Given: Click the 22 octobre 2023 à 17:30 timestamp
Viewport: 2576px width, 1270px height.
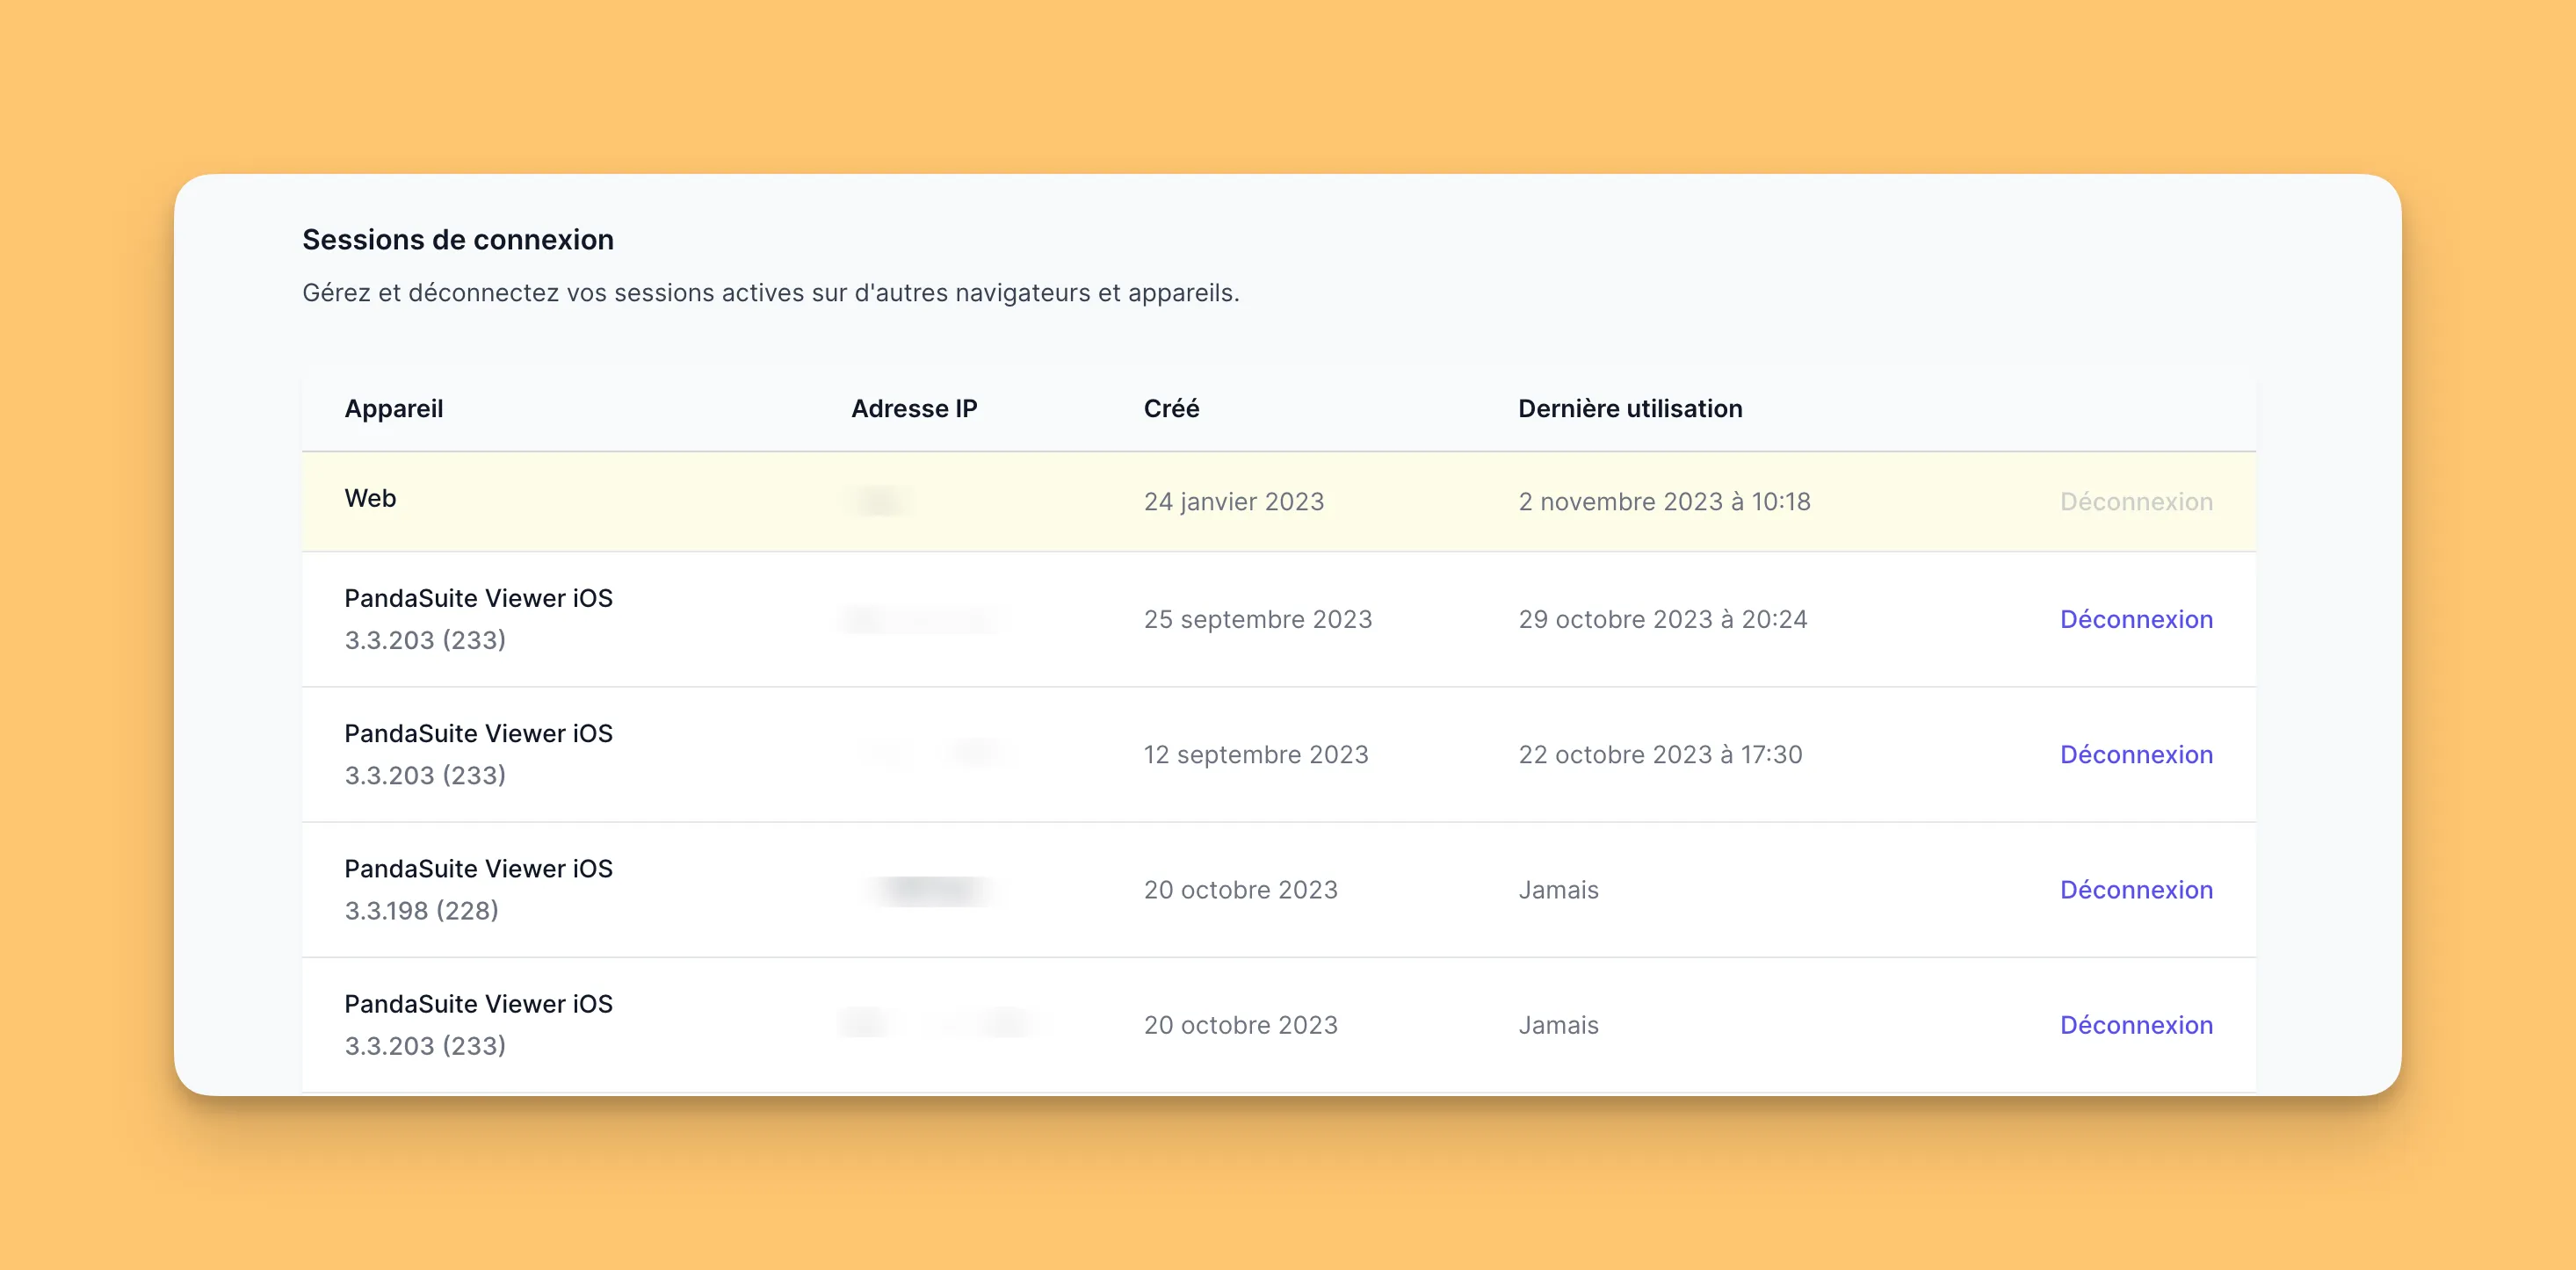Looking at the screenshot, I should (x=1660, y=754).
